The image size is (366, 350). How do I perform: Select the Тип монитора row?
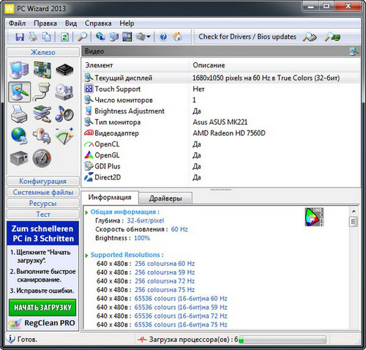pos(221,122)
